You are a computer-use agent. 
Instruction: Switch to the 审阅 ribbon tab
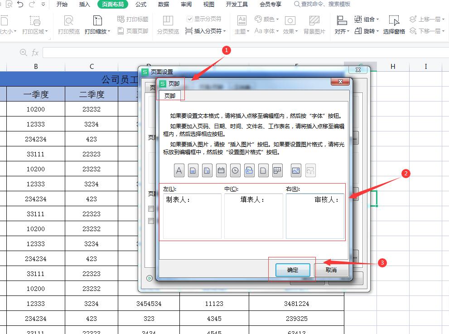coord(186,5)
